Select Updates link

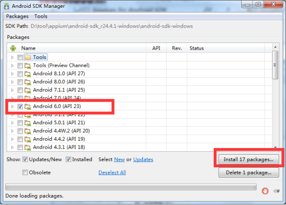click(143, 159)
